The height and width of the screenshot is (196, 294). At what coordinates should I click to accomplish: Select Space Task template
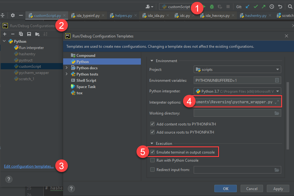[x=86, y=86]
